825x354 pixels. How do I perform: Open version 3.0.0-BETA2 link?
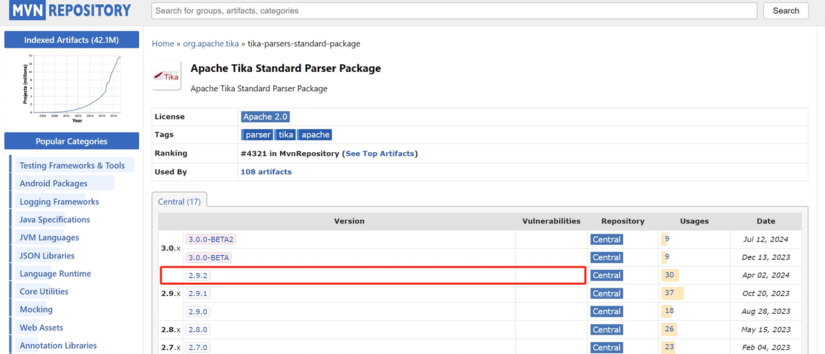[x=211, y=239]
